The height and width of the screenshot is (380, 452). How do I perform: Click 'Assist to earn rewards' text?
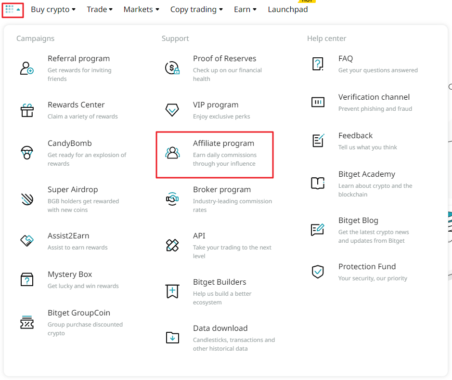click(x=77, y=248)
